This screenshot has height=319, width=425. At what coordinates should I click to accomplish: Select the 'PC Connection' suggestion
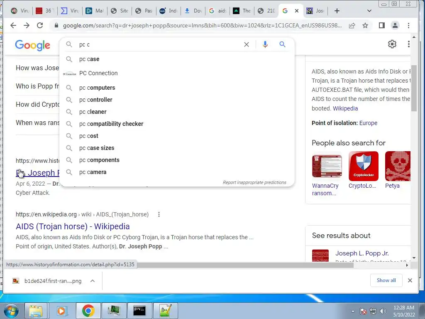[177, 73]
